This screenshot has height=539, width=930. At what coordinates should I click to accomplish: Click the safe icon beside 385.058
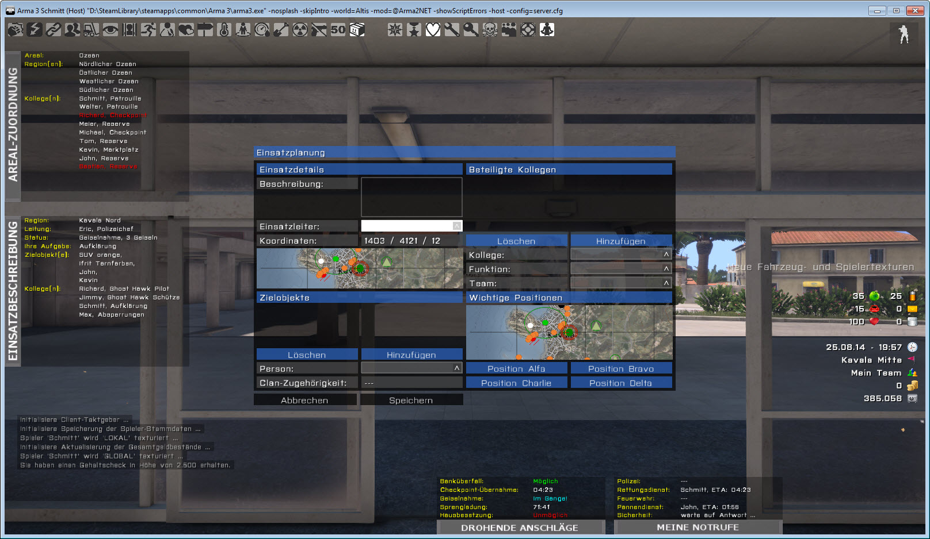tap(913, 398)
